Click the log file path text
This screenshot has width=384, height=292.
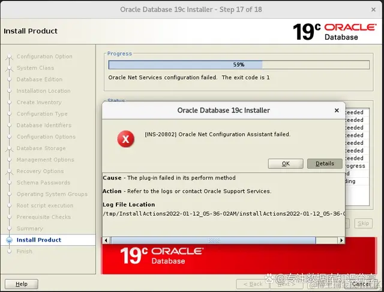tap(224, 214)
